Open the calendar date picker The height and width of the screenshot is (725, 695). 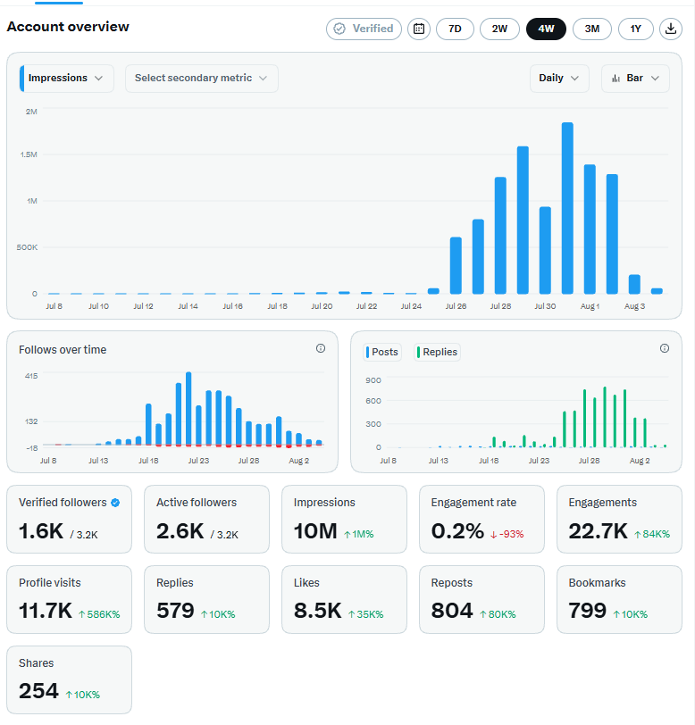point(419,29)
